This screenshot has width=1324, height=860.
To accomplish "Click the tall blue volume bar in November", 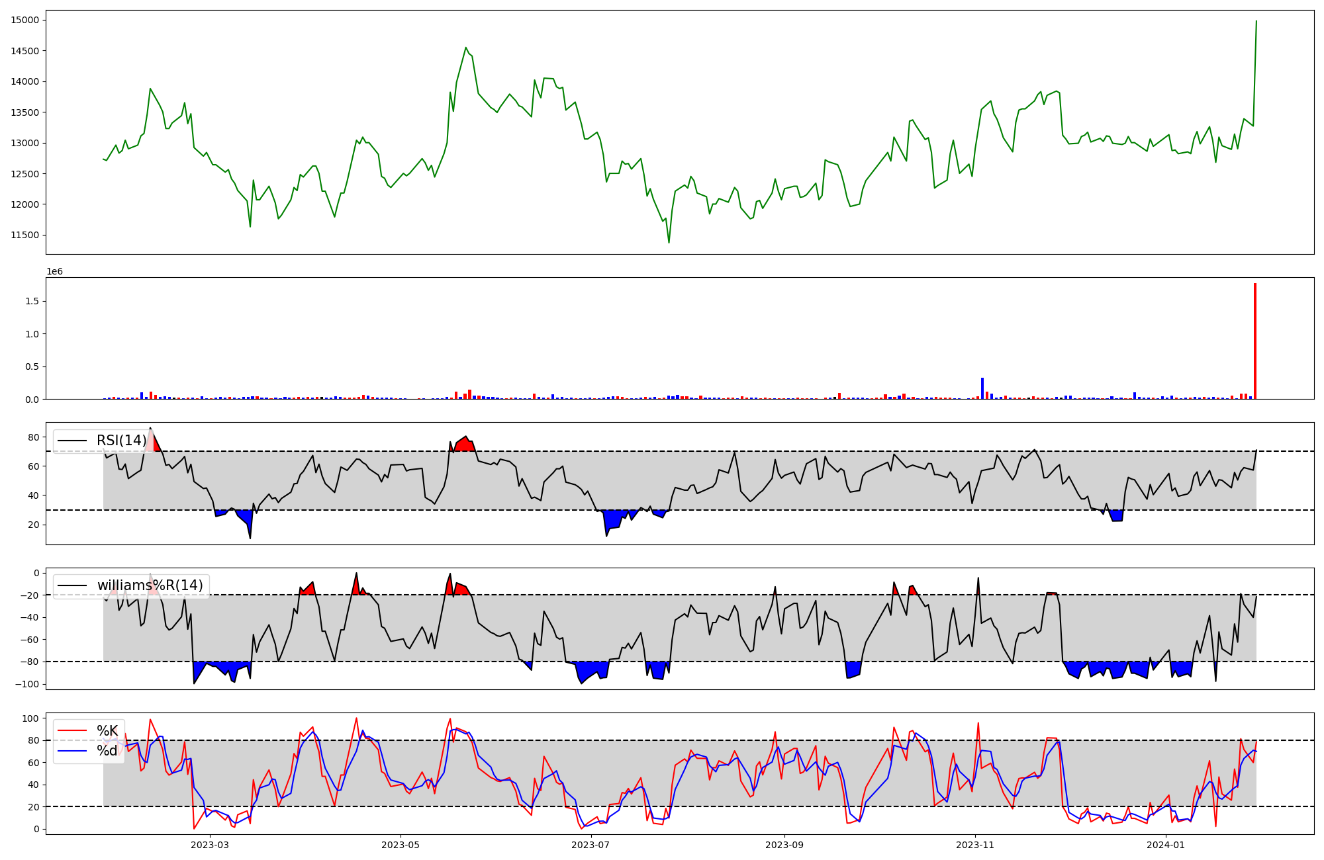I will click(x=982, y=389).
